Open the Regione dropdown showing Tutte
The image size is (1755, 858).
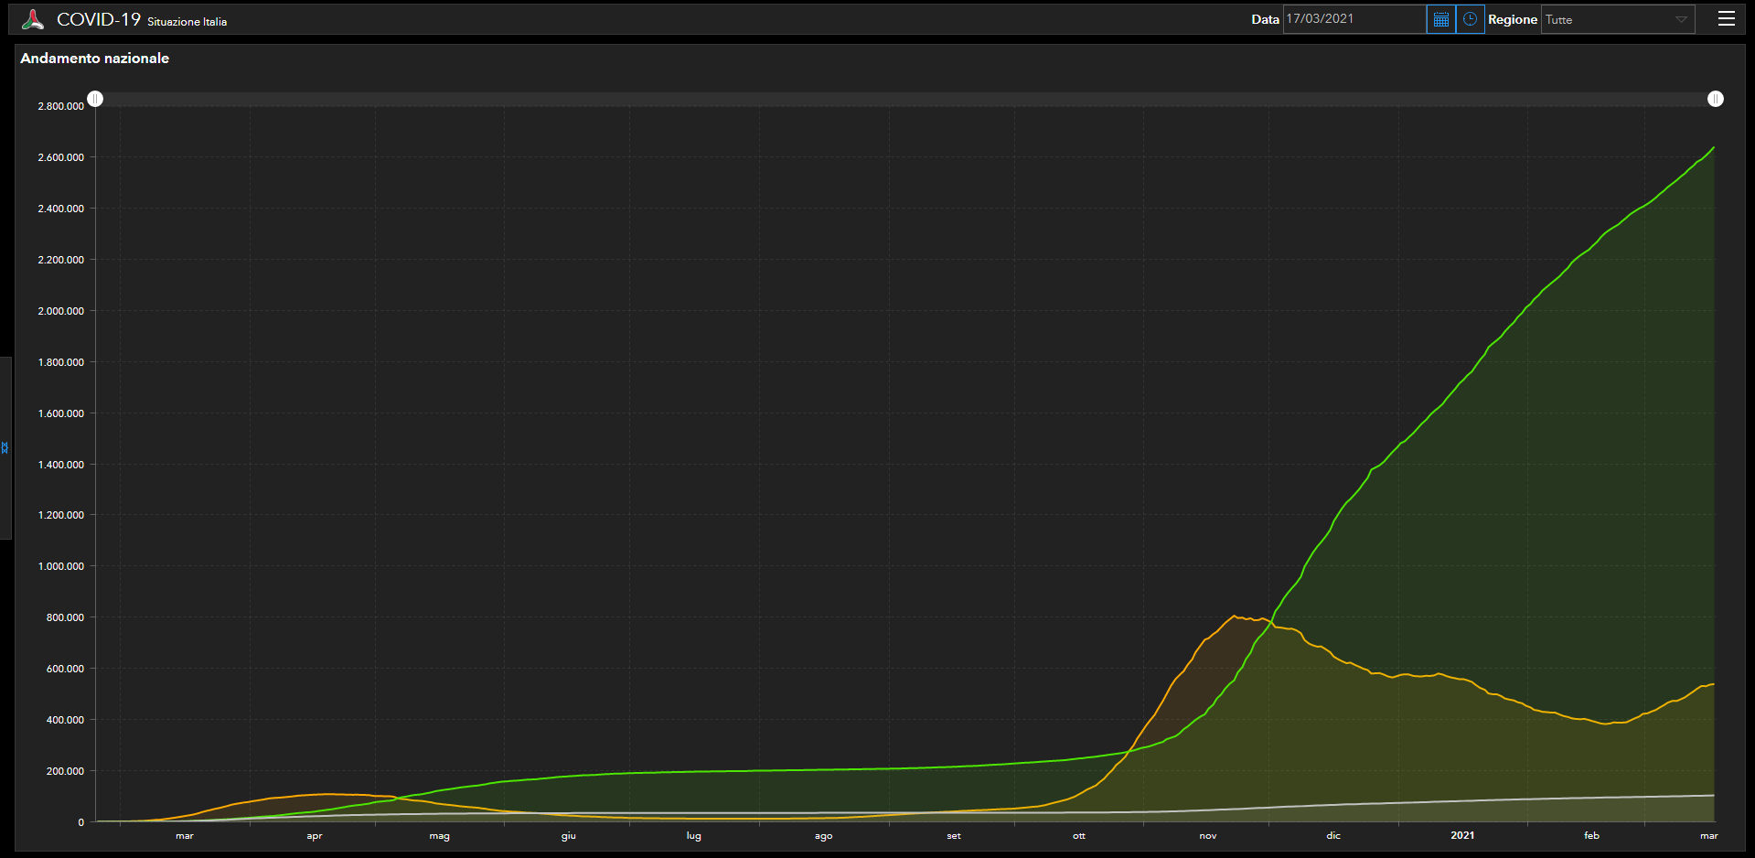[1618, 19]
